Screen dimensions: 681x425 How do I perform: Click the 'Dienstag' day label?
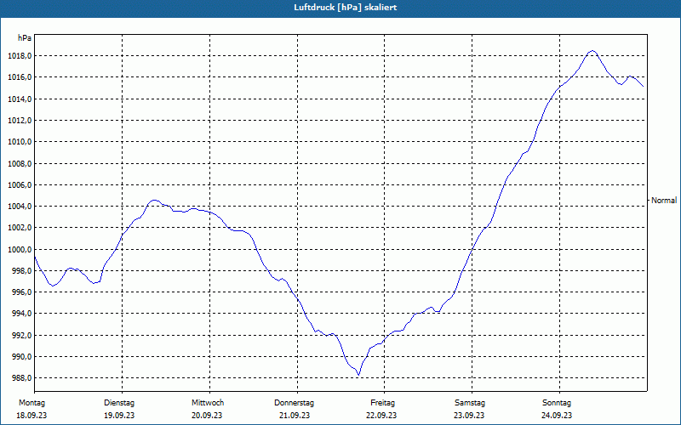(x=119, y=403)
